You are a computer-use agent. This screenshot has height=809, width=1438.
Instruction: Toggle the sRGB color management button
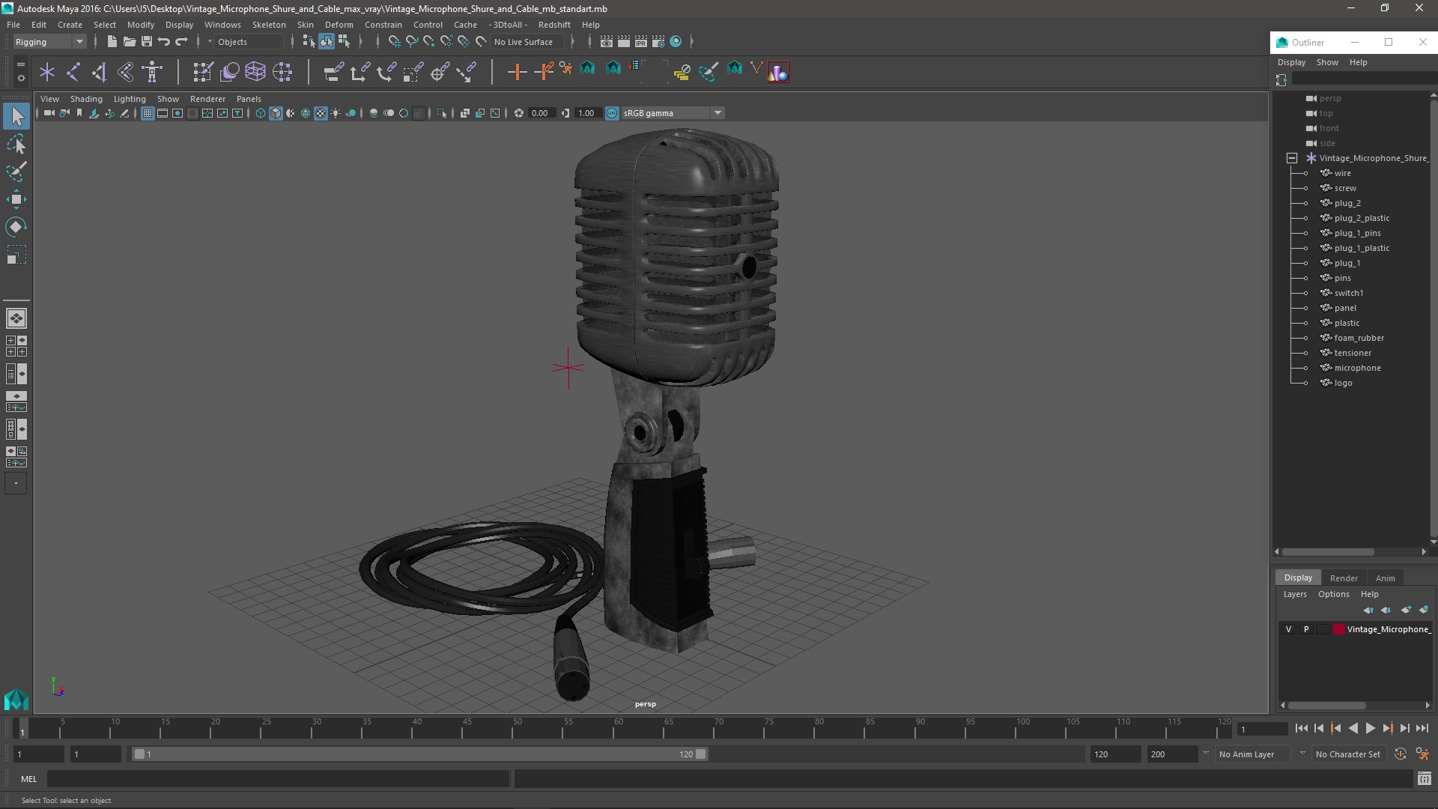(612, 113)
